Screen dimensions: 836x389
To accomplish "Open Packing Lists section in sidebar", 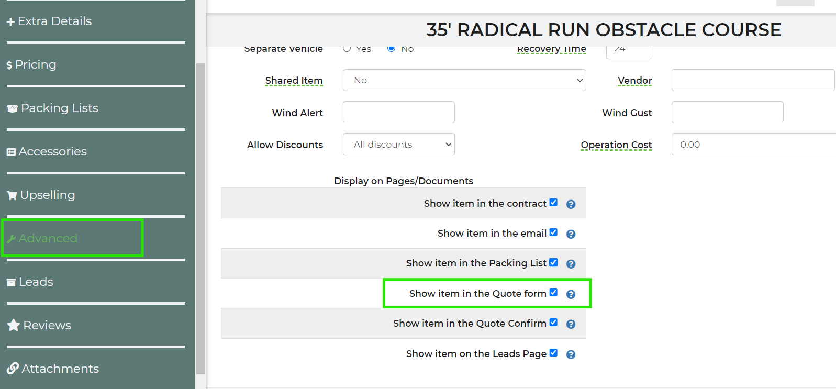I will tap(59, 108).
